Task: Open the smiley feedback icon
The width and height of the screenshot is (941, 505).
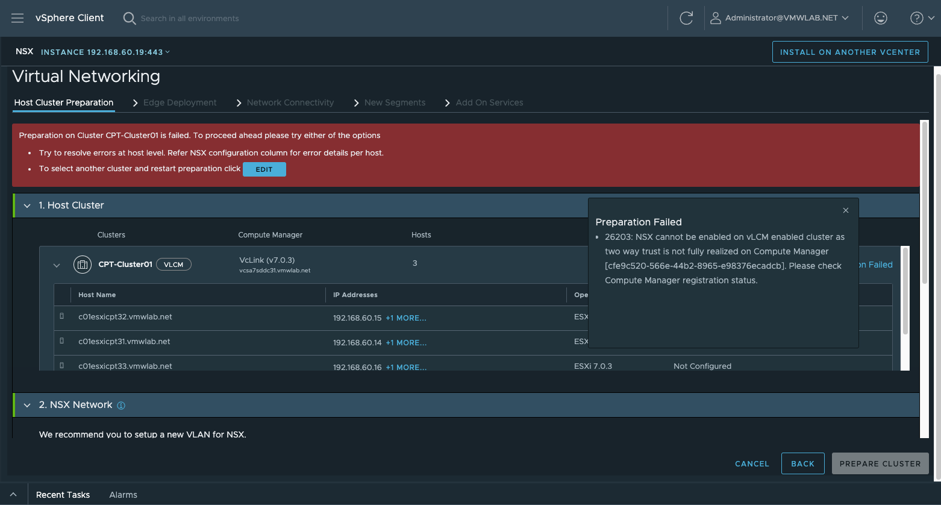Action: (881, 18)
